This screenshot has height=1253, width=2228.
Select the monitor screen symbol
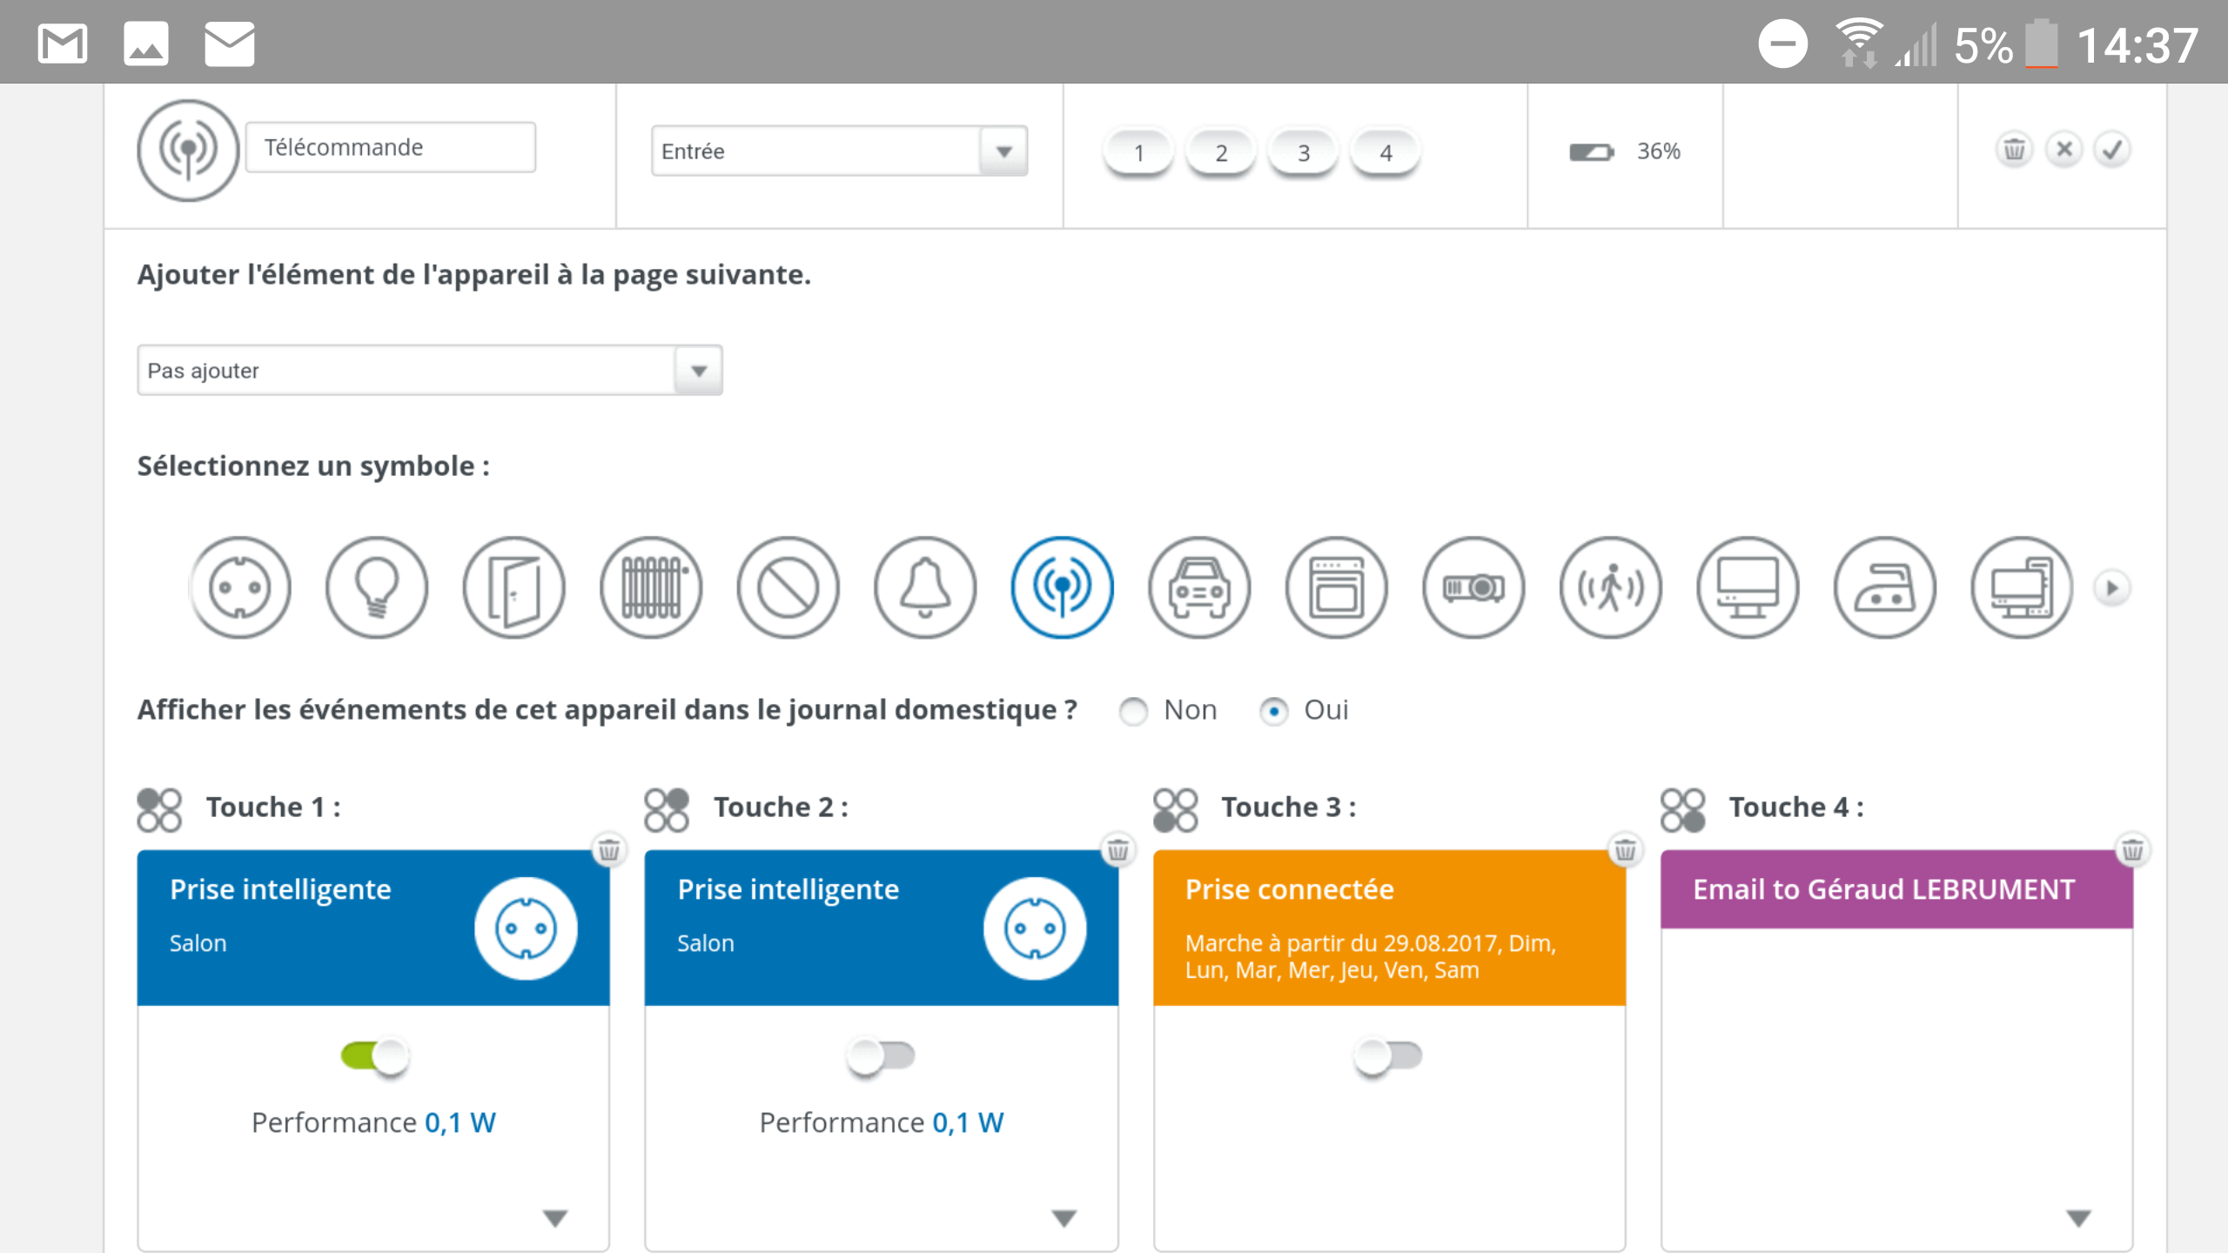tap(1748, 587)
